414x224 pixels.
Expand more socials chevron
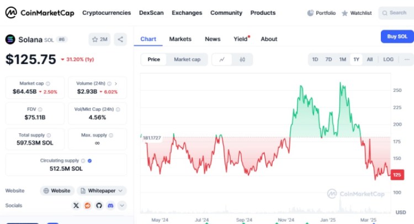pos(122,205)
